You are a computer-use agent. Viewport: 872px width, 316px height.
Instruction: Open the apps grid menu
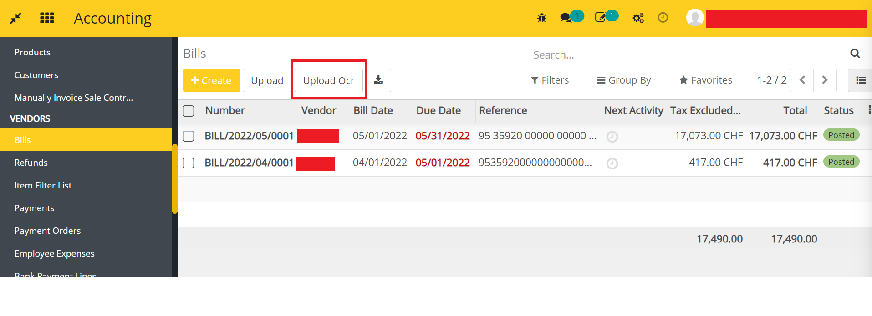[x=47, y=18]
